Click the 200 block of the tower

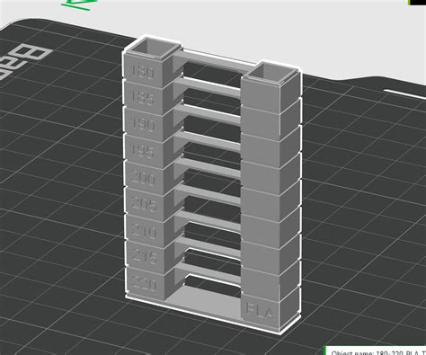(x=144, y=178)
